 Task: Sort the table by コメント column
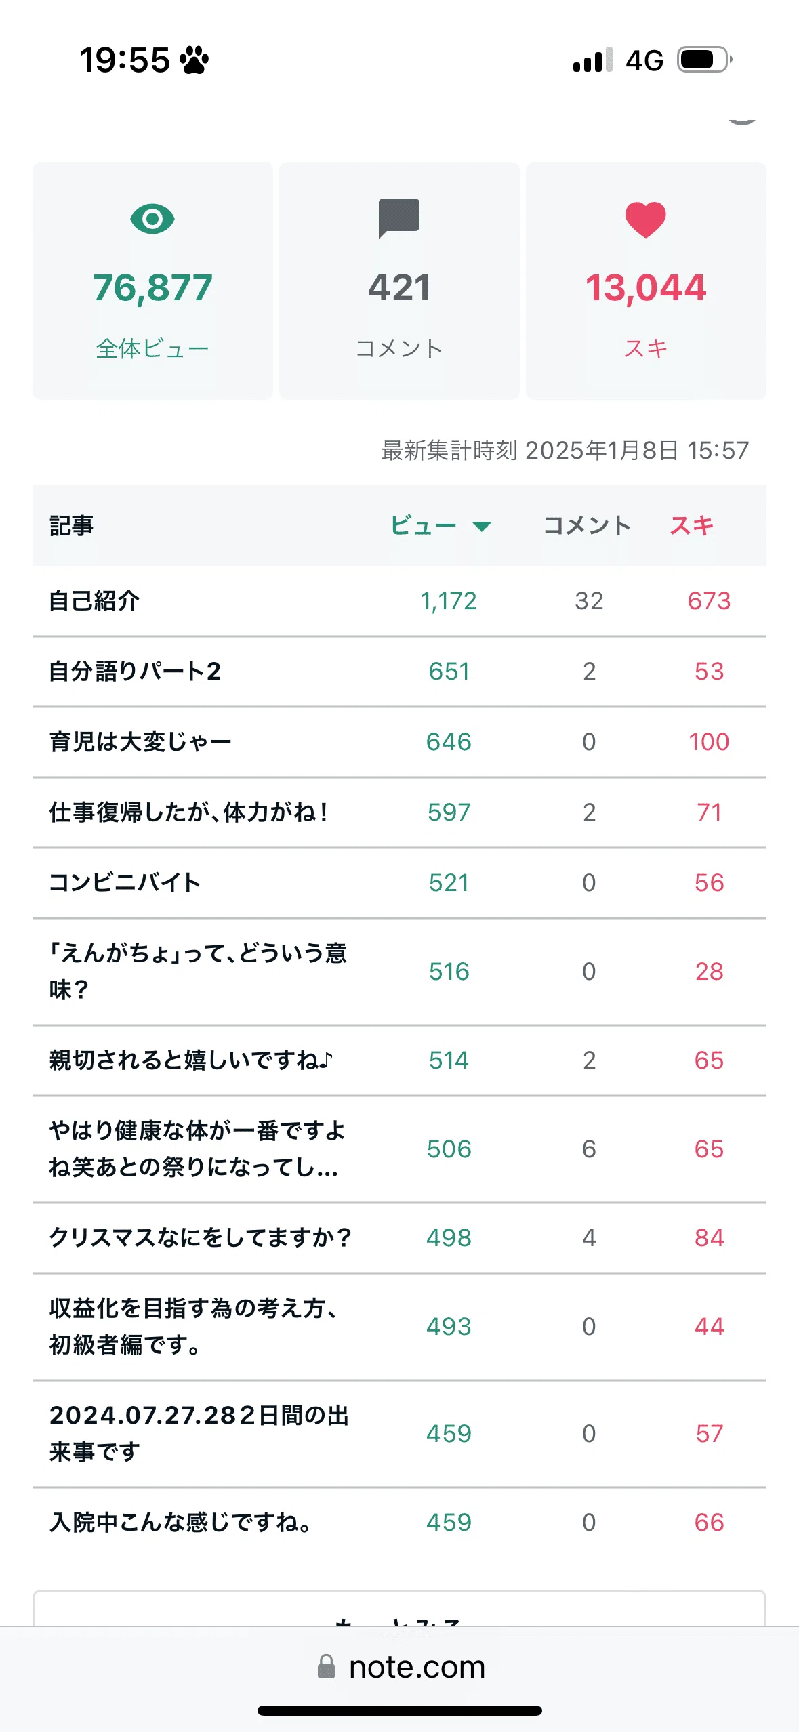click(587, 525)
